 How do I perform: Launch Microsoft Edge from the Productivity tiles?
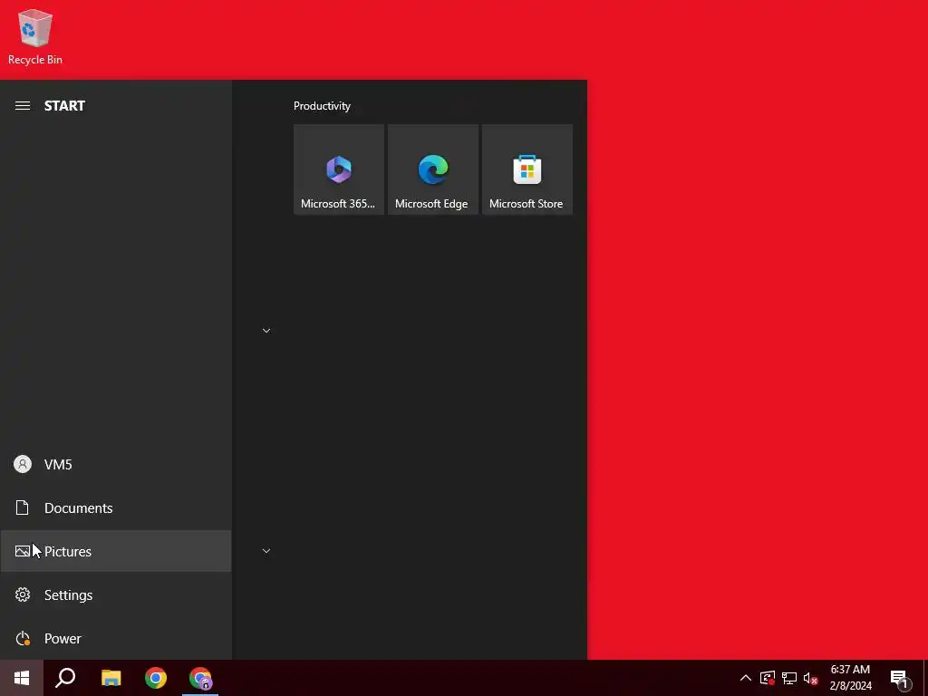(x=432, y=169)
